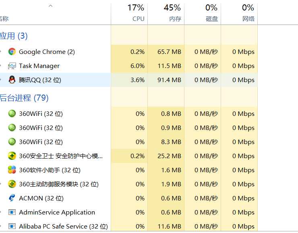
Task: Click the AdminService Application icon
Action: pos(12,212)
